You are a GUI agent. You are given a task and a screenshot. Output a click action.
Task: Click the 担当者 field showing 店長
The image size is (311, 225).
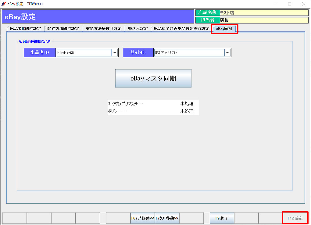[264, 20]
